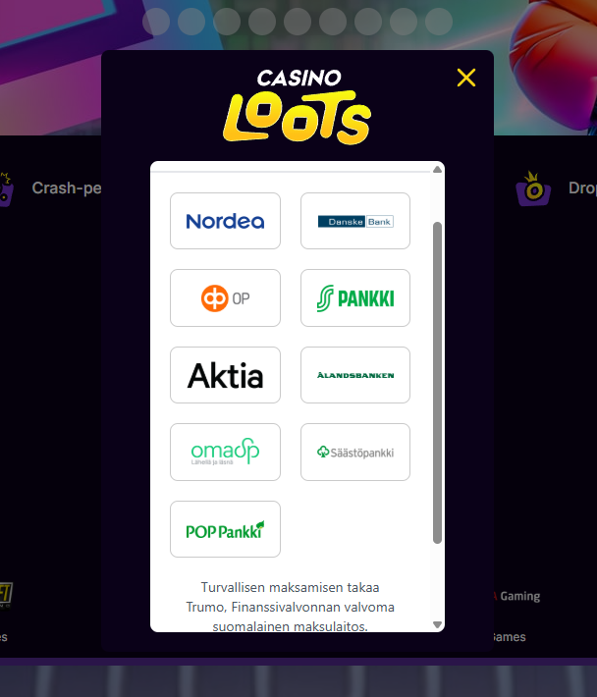Click the purple Drops category icon

(533, 188)
